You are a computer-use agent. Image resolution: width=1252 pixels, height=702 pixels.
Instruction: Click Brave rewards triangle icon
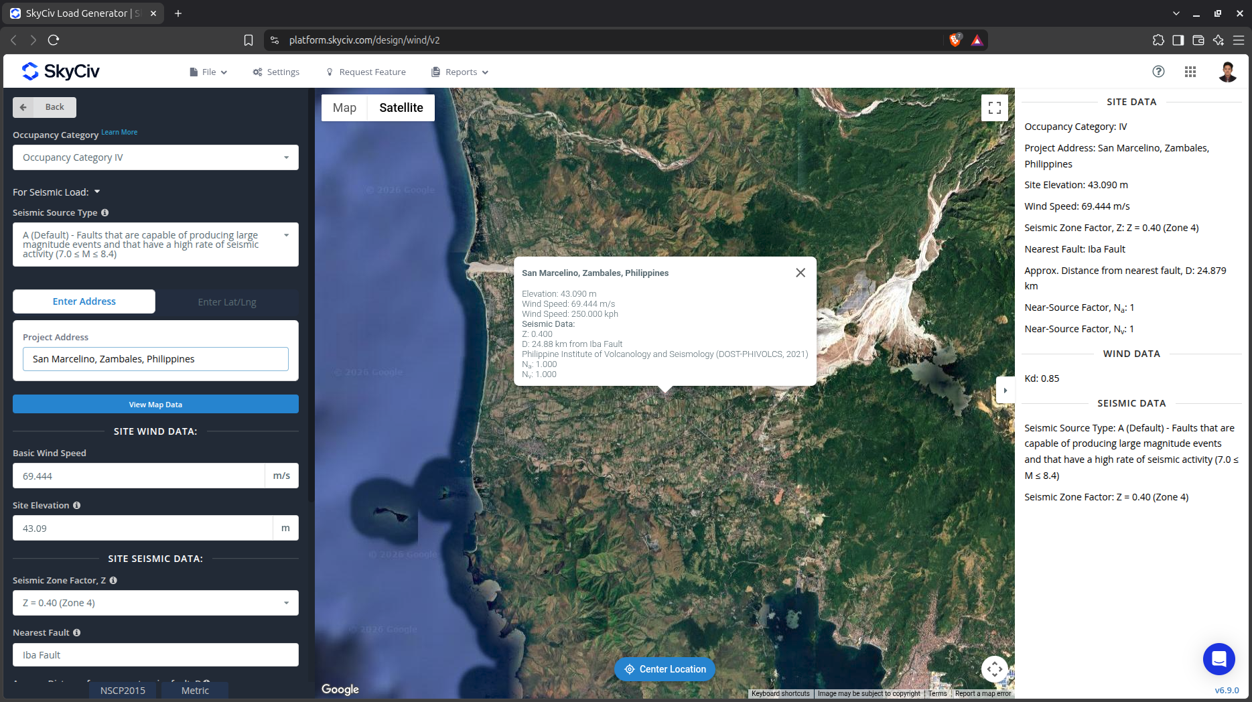click(977, 40)
